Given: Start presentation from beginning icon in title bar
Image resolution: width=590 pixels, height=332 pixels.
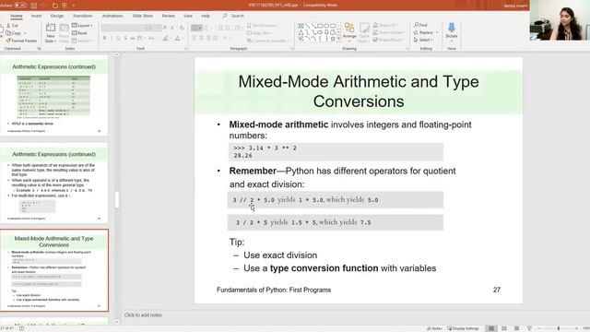Looking at the screenshot, I should click(x=65, y=6).
